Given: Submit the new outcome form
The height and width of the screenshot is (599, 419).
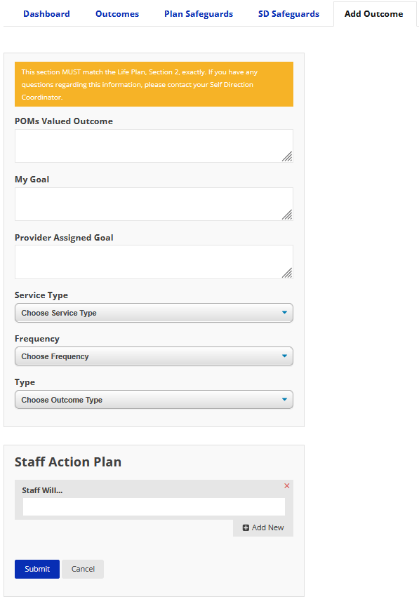Looking at the screenshot, I should pos(37,569).
